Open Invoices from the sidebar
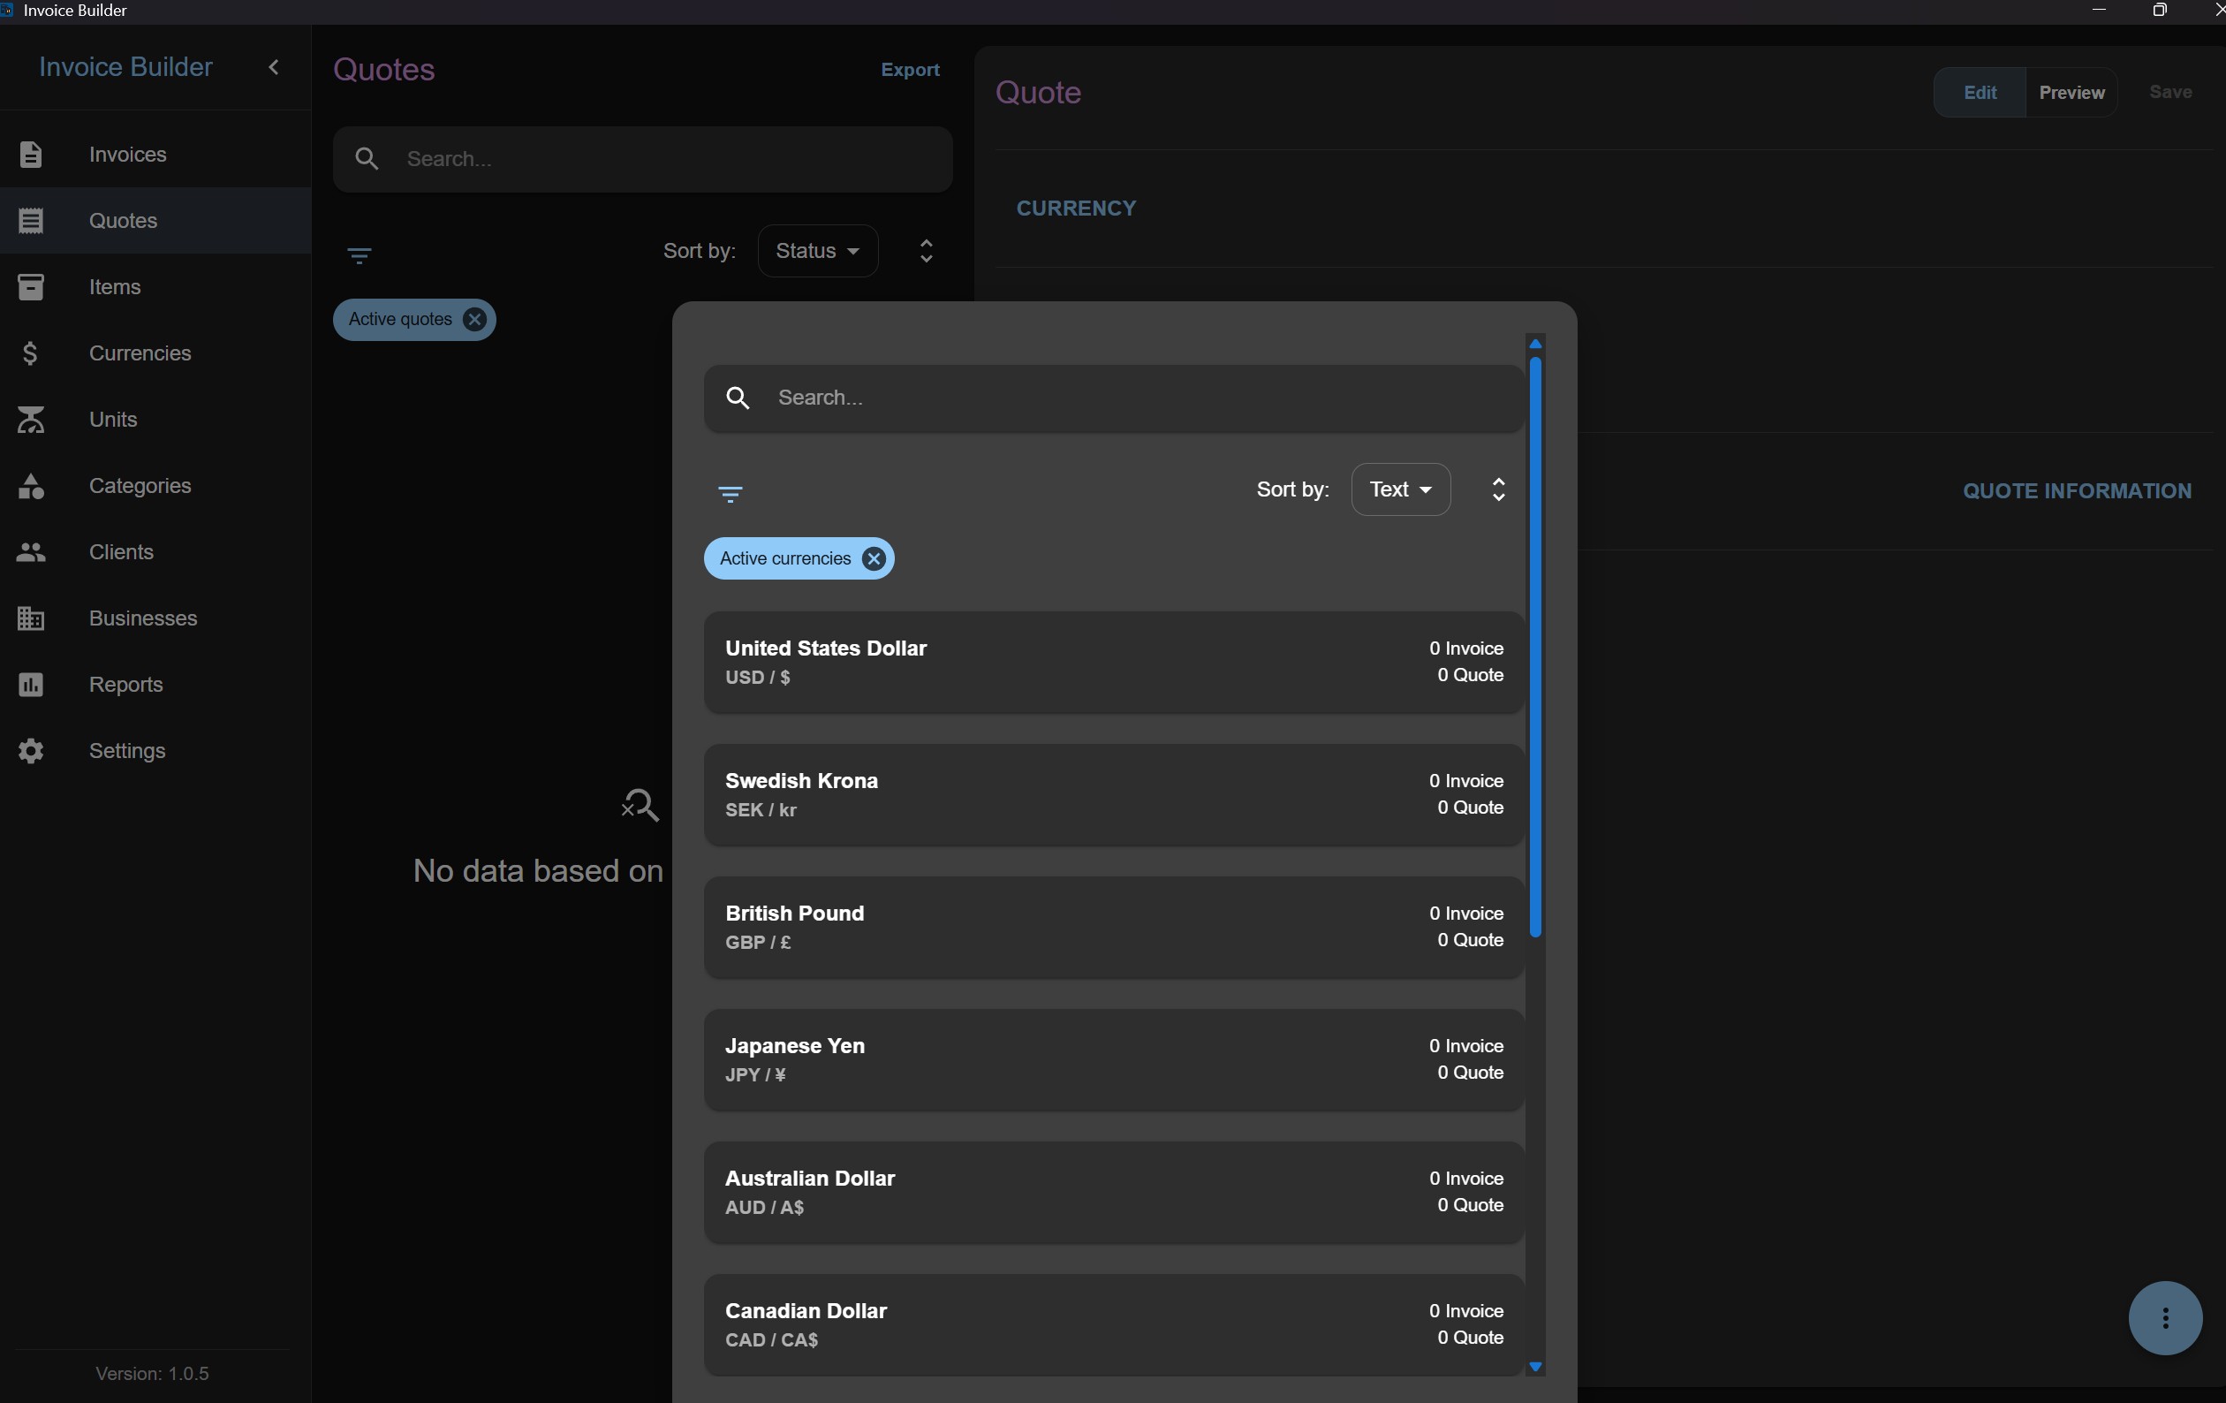This screenshot has width=2226, height=1403. (155, 155)
